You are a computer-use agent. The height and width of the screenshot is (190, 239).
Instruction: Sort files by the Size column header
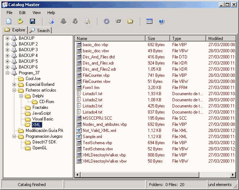tap(158, 38)
